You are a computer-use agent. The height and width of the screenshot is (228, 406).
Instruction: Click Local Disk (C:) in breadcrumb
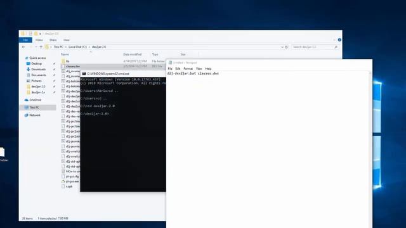pos(77,47)
